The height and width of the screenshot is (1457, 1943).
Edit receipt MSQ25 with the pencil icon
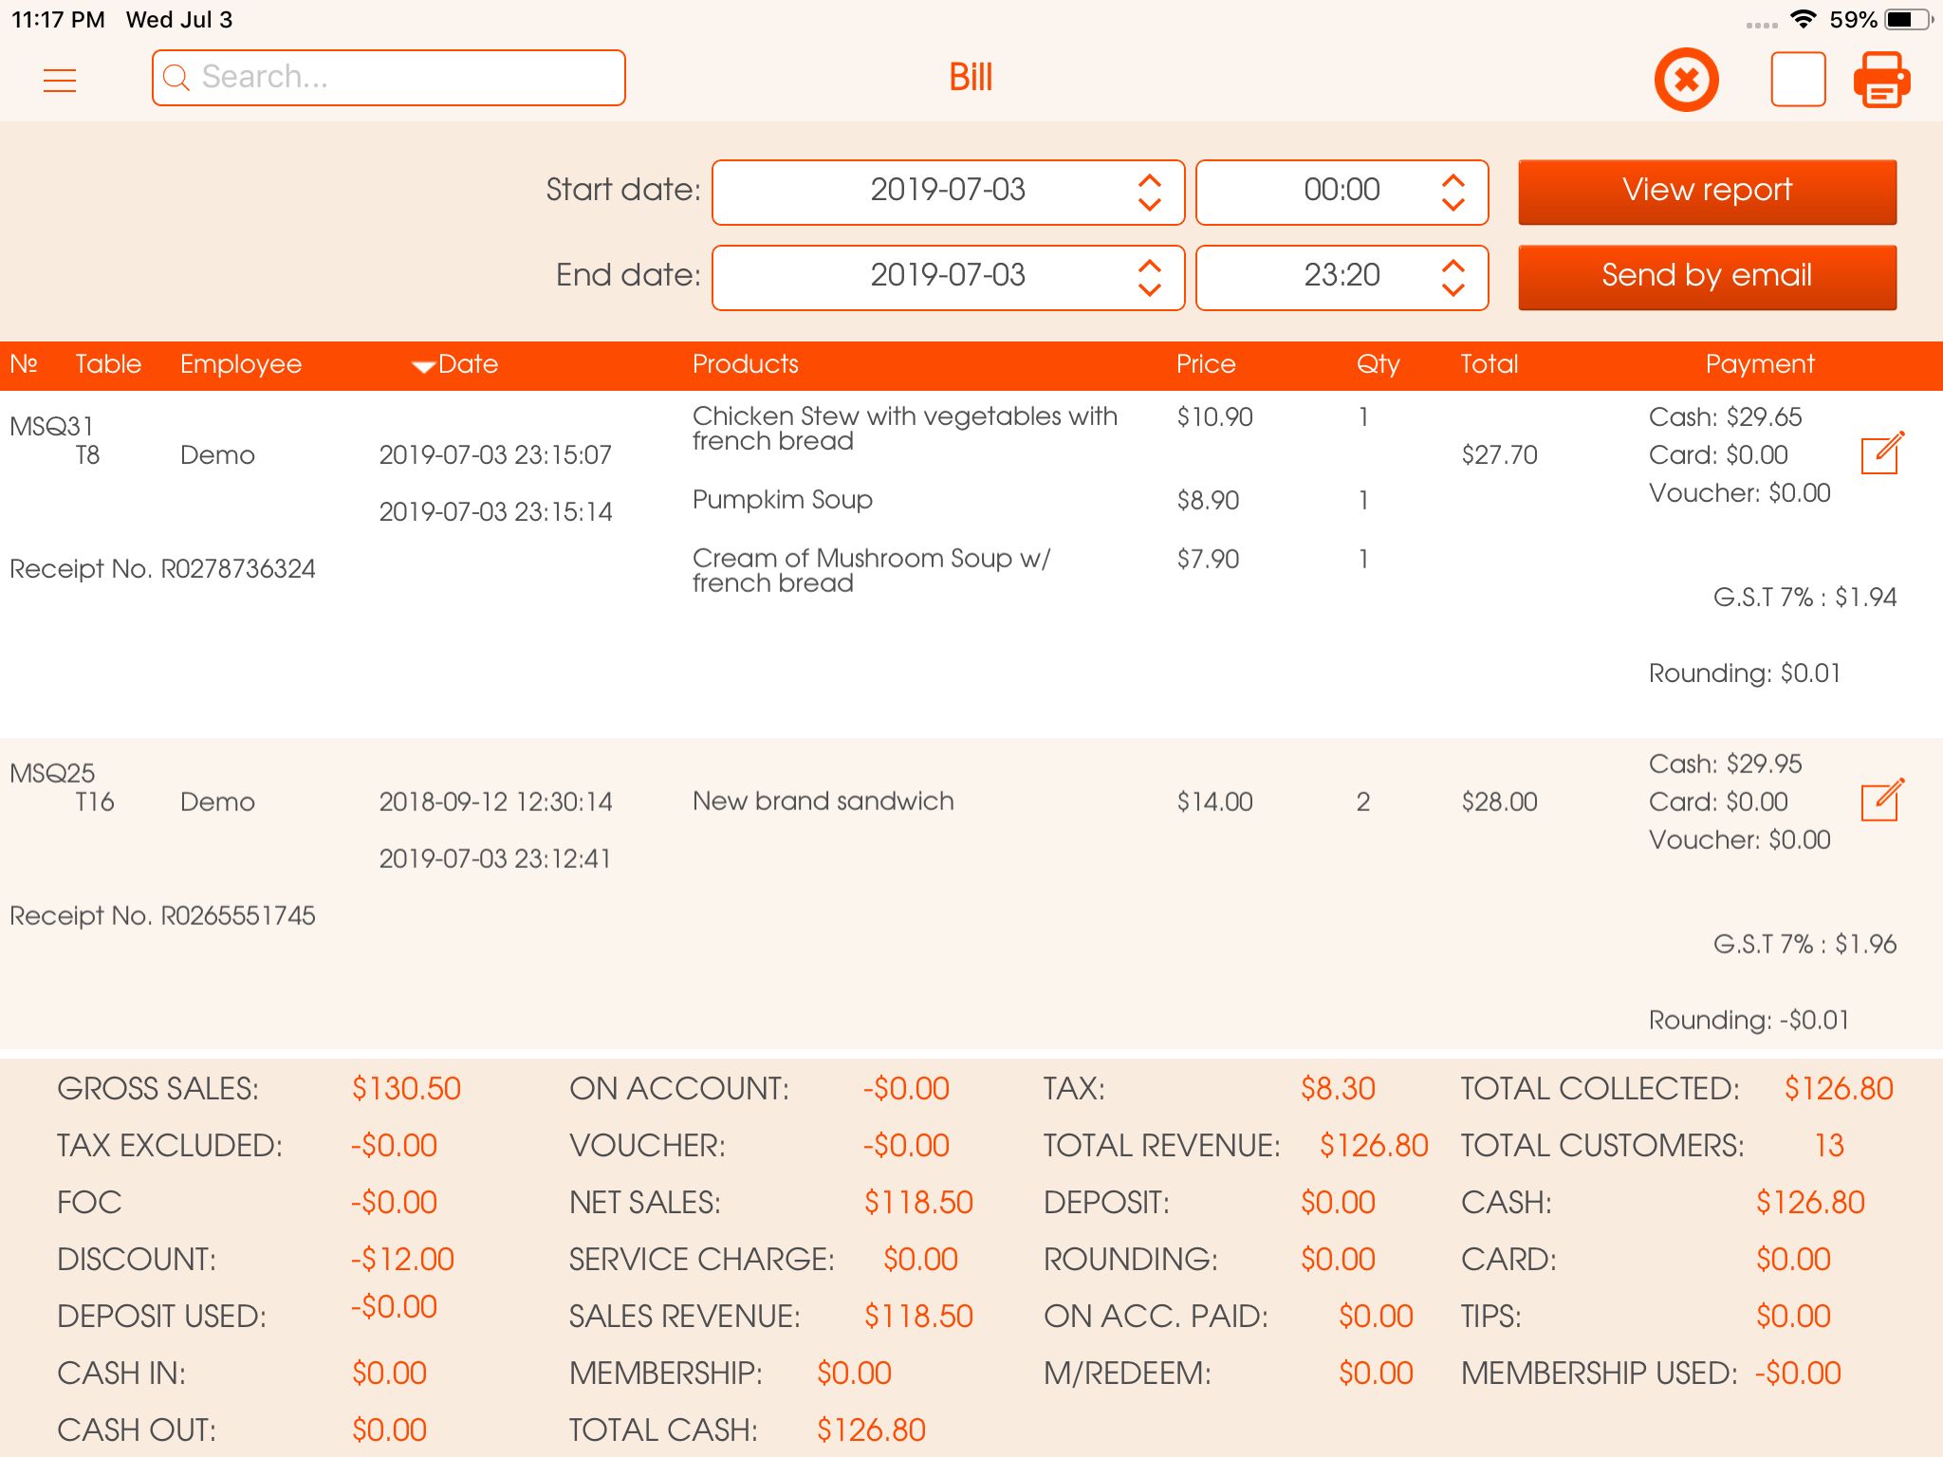1881,801
